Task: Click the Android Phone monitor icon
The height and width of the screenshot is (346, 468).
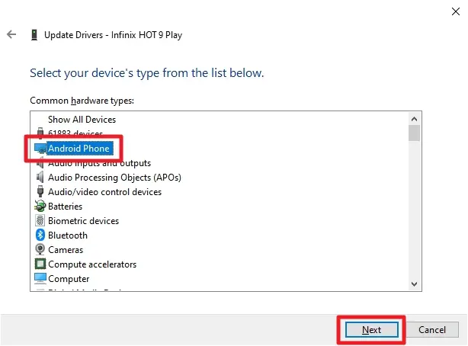Action: tap(40, 149)
